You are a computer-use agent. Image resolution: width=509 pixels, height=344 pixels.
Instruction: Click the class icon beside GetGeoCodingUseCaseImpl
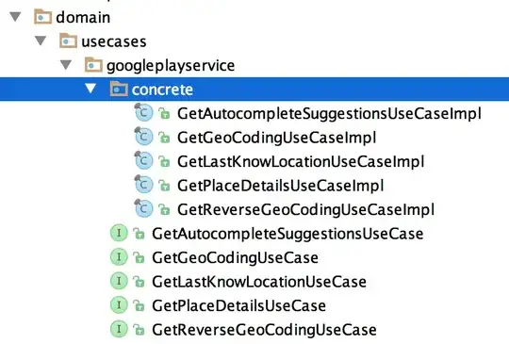(x=144, y=137)
